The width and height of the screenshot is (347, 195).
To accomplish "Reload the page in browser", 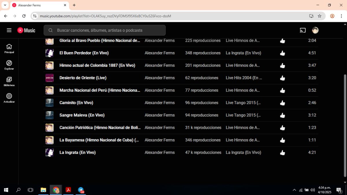I will click(x=24, y=16).
